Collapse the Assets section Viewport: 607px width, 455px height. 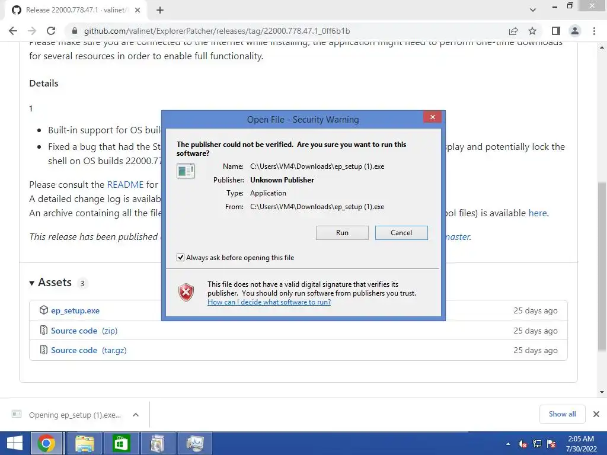coord(51,283)
